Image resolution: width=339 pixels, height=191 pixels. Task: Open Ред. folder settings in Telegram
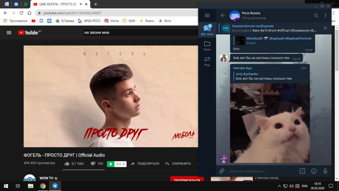[x=207, y=61]
